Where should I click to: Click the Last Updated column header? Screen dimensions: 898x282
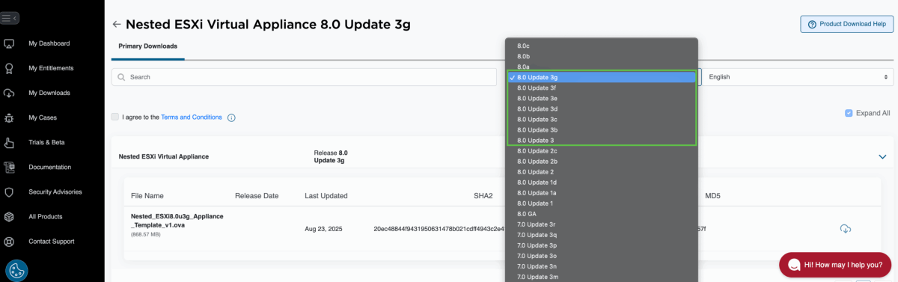[326, 196]
